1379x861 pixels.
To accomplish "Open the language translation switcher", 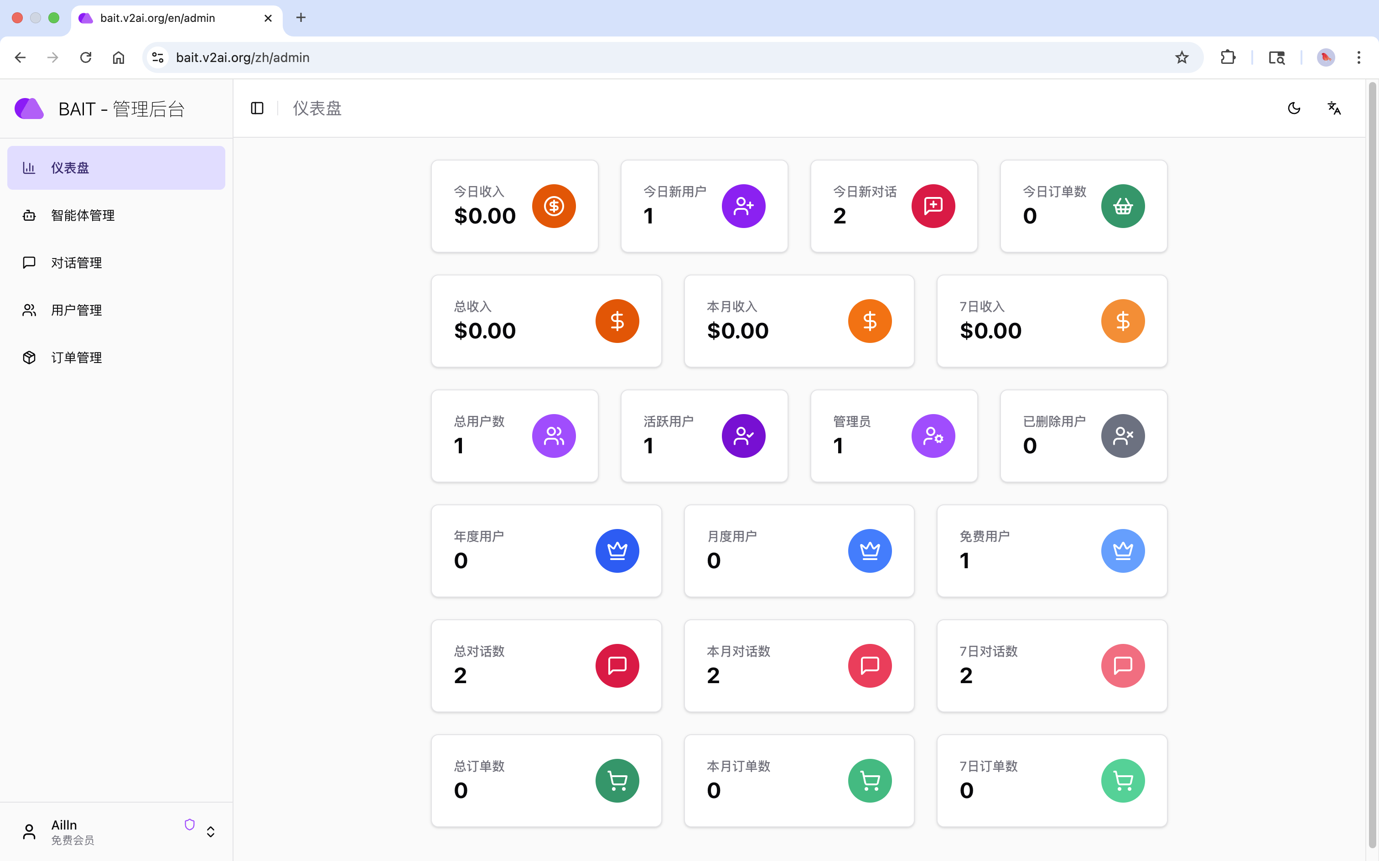I will (1334, 108).
